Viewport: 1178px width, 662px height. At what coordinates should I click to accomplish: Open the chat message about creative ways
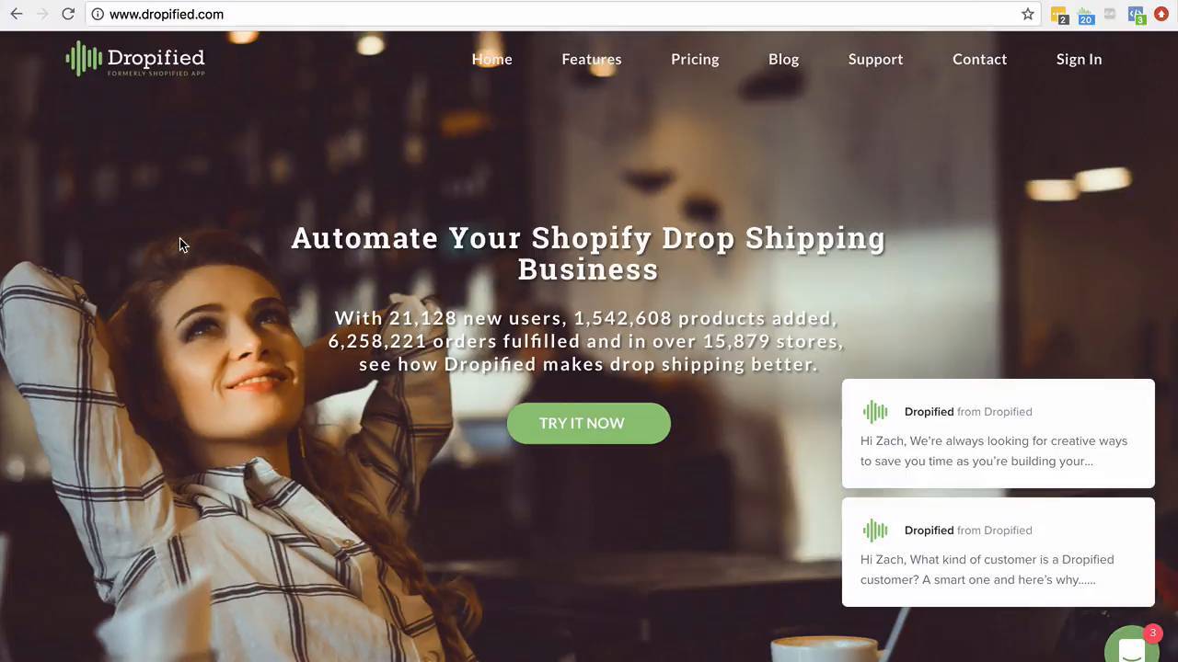click(x=998, y=433)
